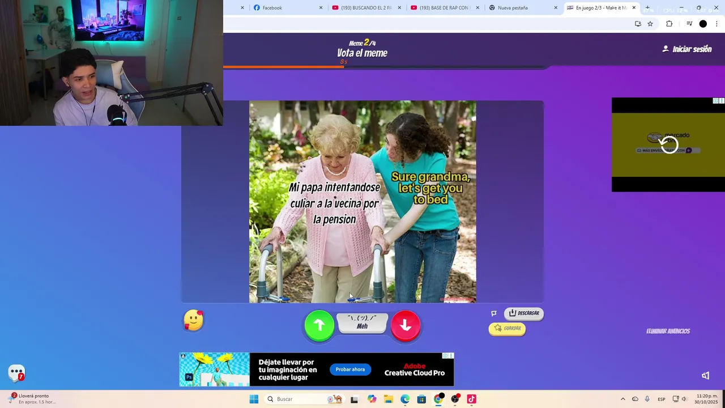Select the En juego 2/3 Make it Meme tab
Screen dimensions: 725x408
tap(600, 8)
